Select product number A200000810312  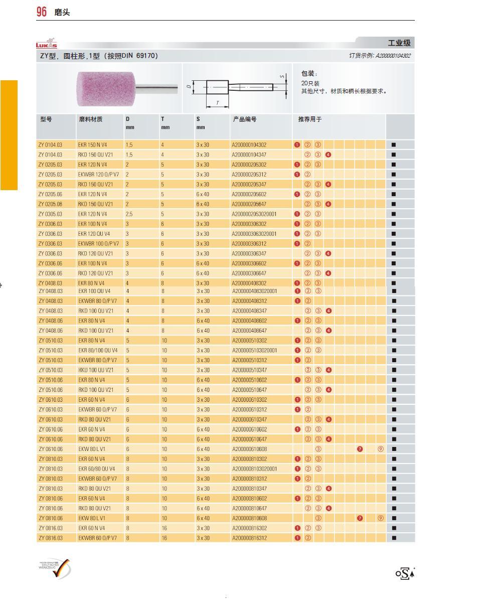249,479
